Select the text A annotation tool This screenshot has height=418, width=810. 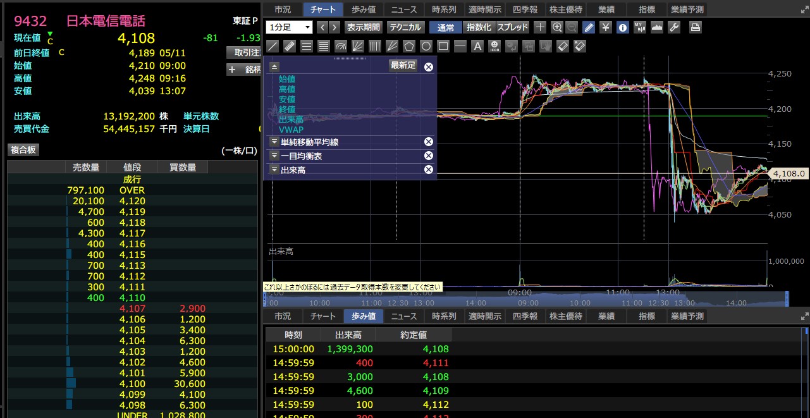coord(477,46)
